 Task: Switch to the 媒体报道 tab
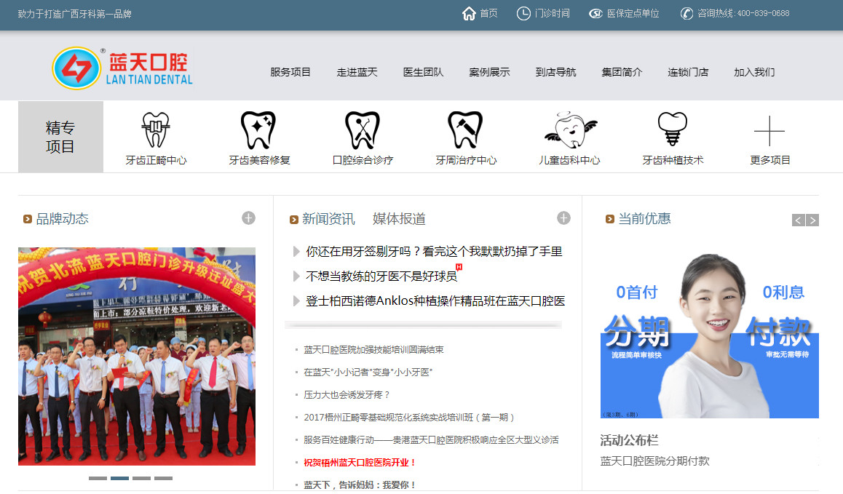coord(399,219)
